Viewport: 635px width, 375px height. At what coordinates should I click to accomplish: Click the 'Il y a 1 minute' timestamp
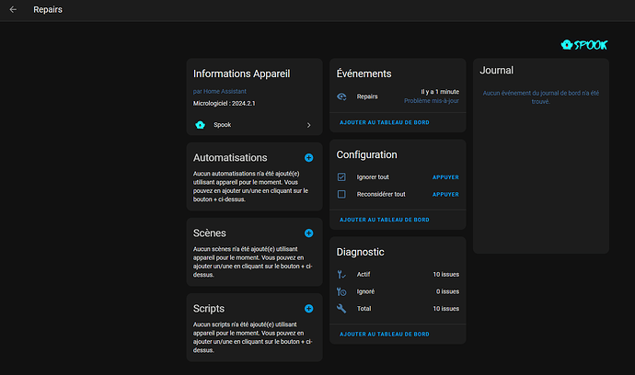[440, 92]
